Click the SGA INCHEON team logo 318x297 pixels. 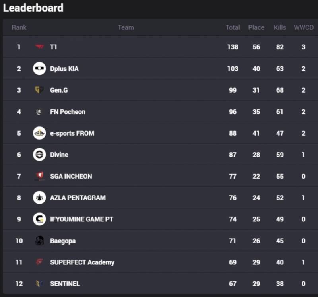tap(39, 176)
